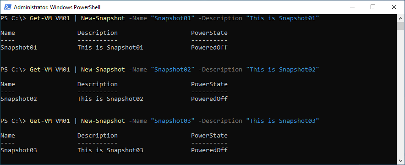Viewport: 405px width, 165px height.
Task: Close the Administrator PowerShell window
Action: [x=394, y=7]
